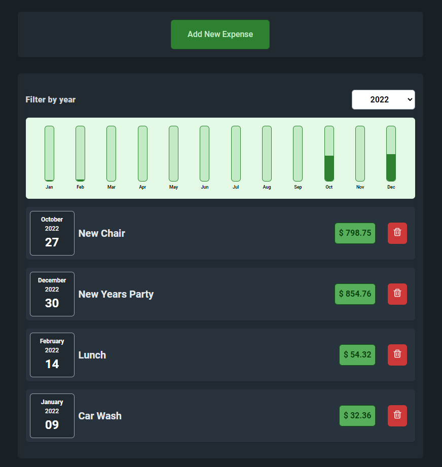Open the 2022 year filter dropdown
Viewport: 442px width, 467px height.
tap(383, 99)
